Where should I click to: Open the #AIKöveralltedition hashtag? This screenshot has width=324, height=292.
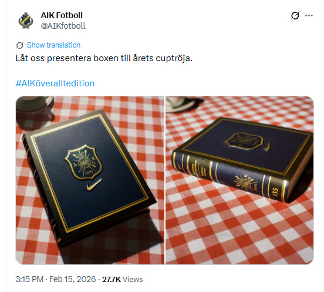pyautogui.click(x=55, y=83)
